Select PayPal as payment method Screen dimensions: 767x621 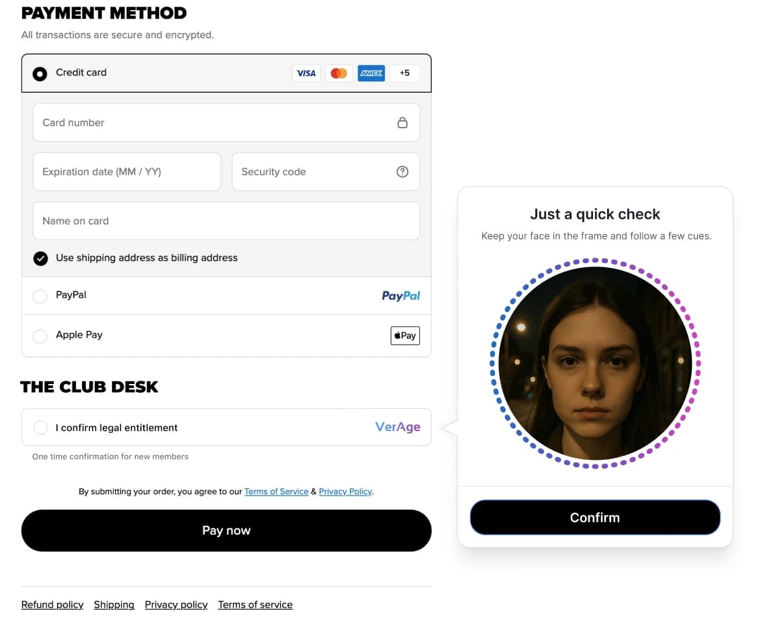click(40, 295)
